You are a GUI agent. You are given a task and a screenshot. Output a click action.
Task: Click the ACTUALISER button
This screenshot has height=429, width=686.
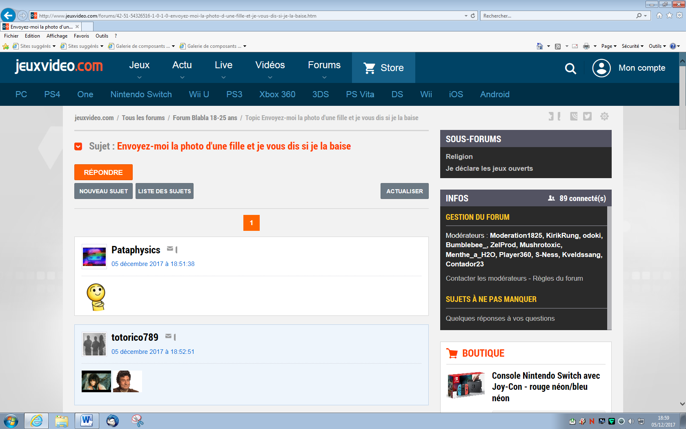404,191
